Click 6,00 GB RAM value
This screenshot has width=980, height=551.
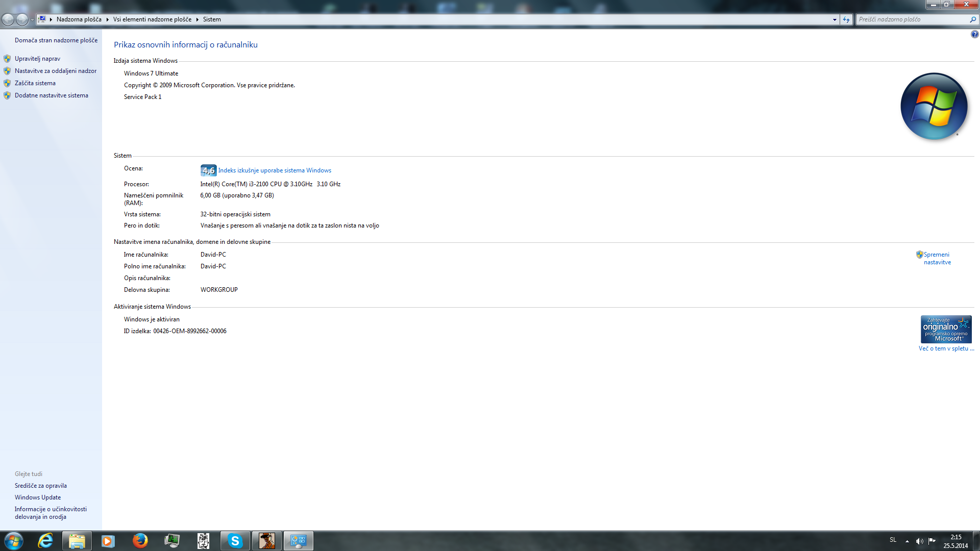[x=237, y=195]
